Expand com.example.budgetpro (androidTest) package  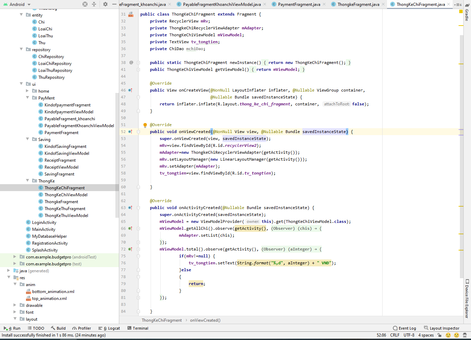click(x=15, y=257)
